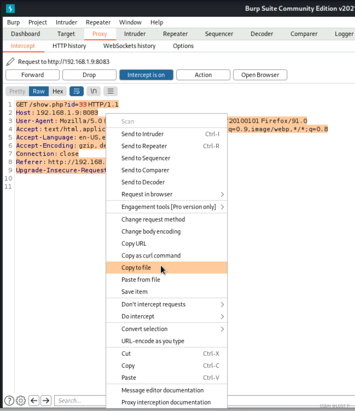Open the message editor hamburger menu

pyautogui.click(x=110, y=91)
